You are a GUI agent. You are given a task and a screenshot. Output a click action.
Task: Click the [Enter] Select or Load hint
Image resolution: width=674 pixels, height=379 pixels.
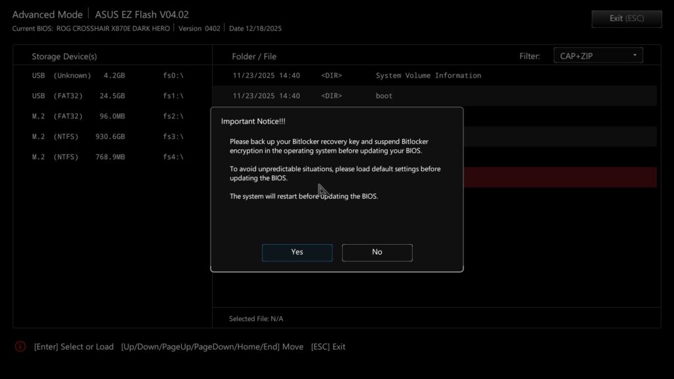[74, 347]
